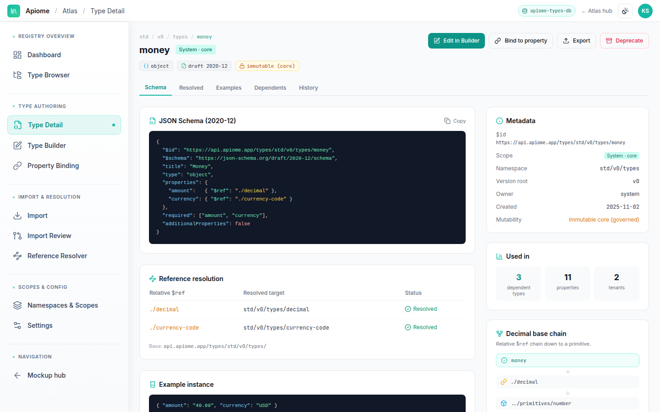Viewport: 660px width, 412px height.
Task: Switch to the Dependents tab
Action: click(x=270, y=88)
